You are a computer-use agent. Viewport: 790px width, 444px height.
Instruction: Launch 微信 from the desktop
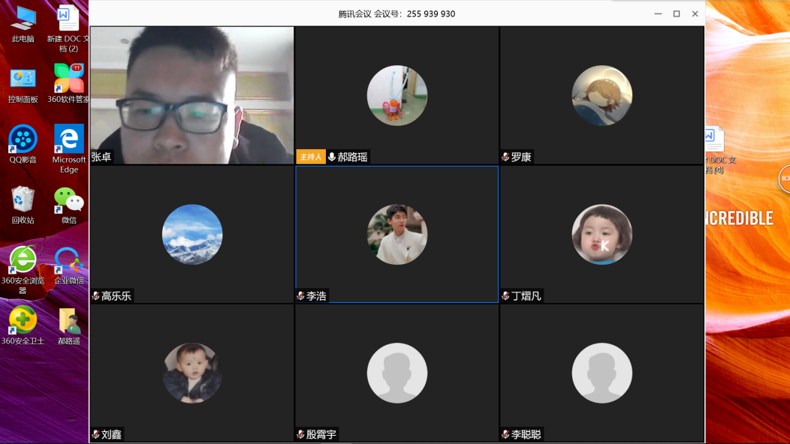click(x=68, y=199)
